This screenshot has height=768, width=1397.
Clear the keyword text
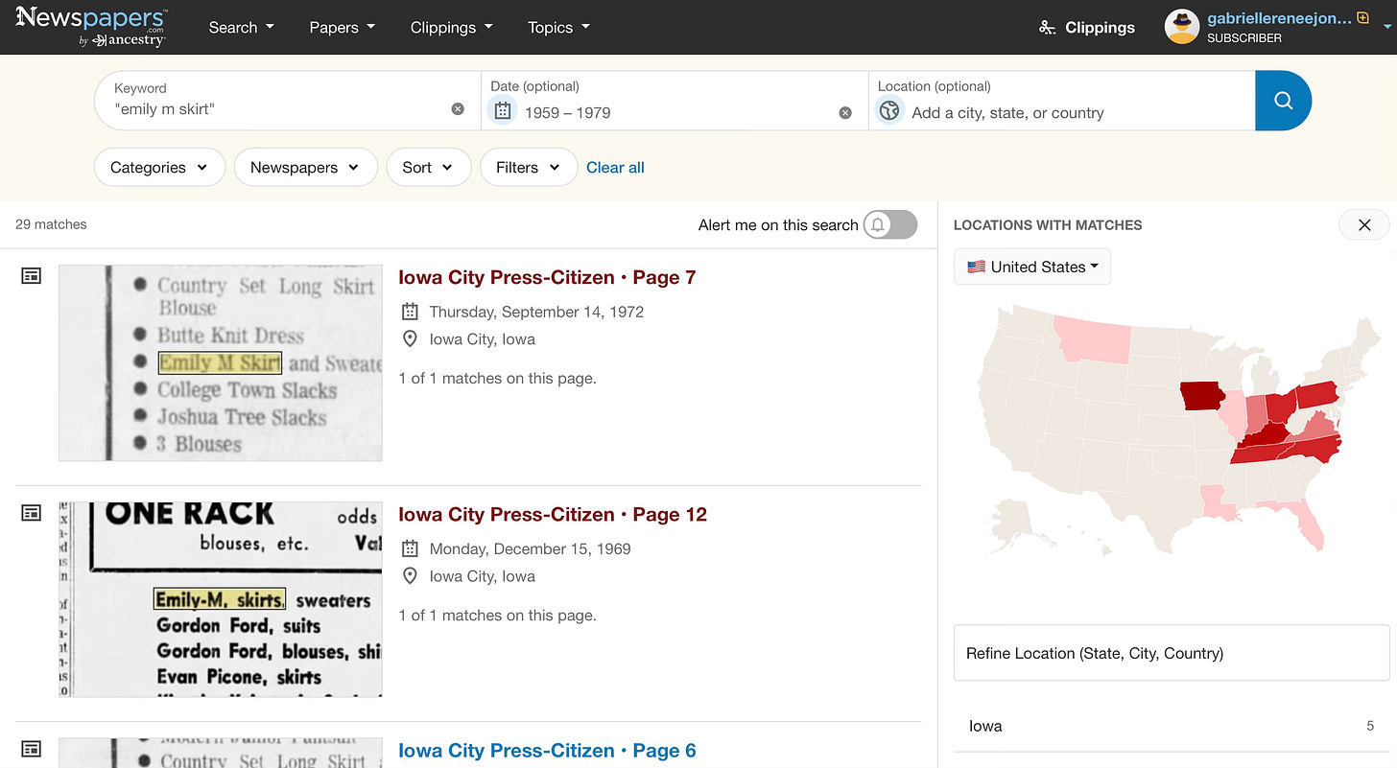[x=458, y=109]
